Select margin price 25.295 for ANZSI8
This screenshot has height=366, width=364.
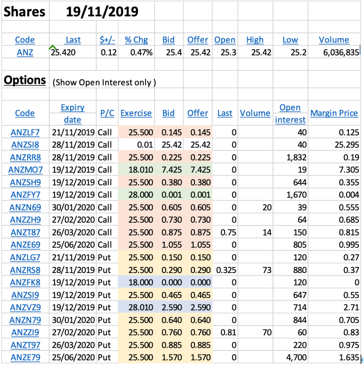pos(347,145)
